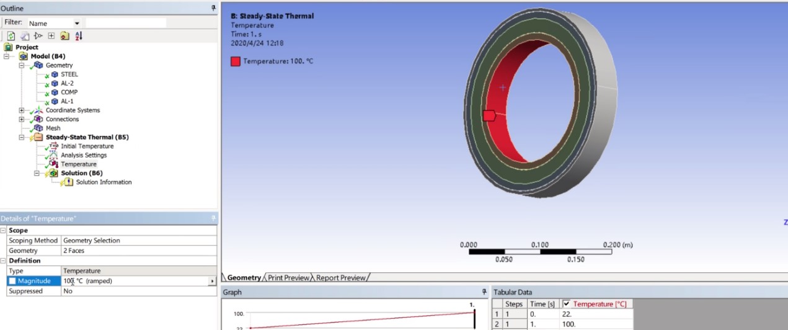This screenshot has width=788, height=330.
Task: Click the Project icon in the tree
Action: click(8, 47)
